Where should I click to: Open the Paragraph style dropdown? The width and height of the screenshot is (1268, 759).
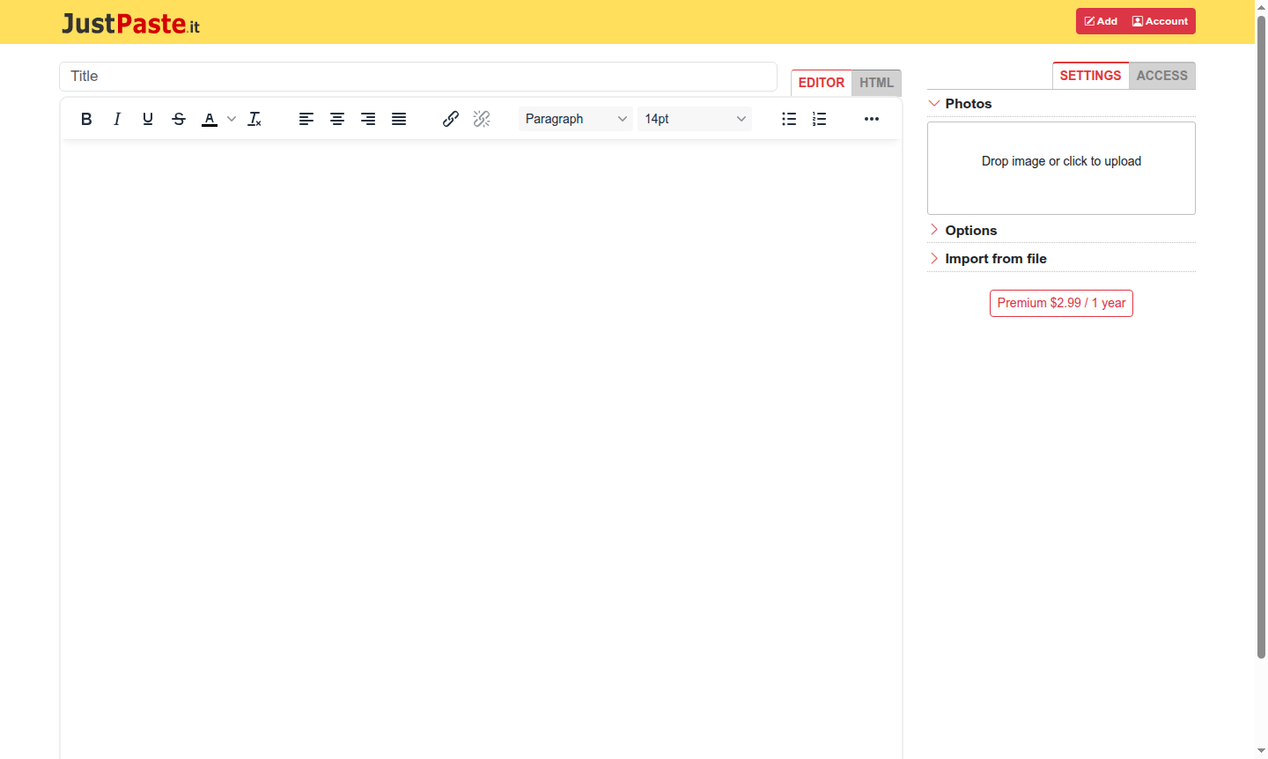(575, 119)
